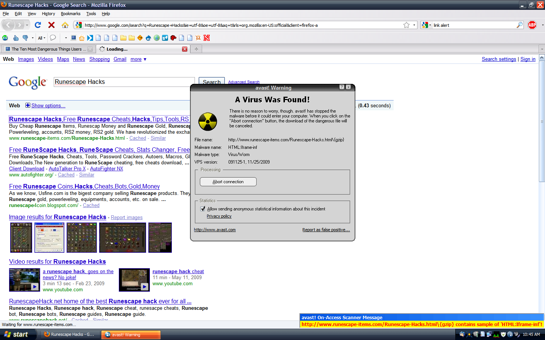The image size is (545, 340).
Task: Expand Google 'more' services menu
Action: click(x=139, y=59)
